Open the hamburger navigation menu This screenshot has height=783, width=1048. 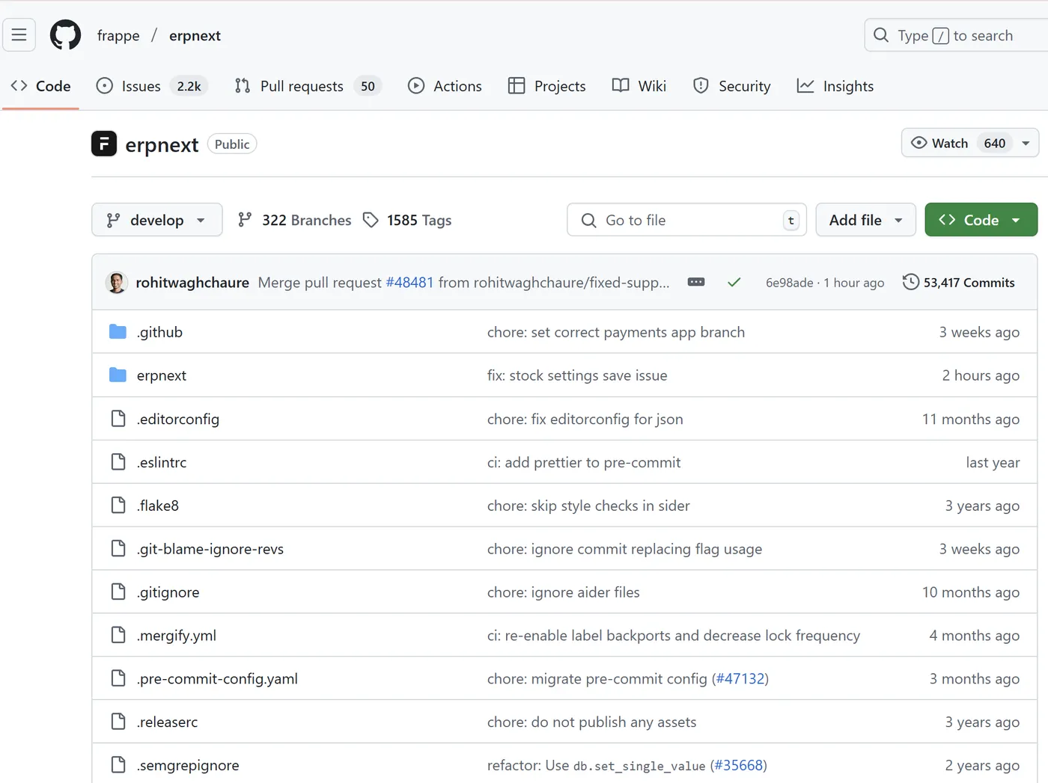[x=19, y=35]
